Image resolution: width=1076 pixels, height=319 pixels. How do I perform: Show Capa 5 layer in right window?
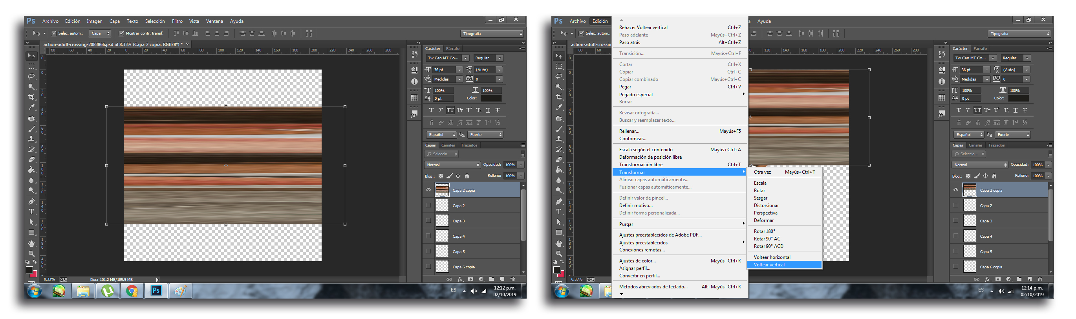click(956, 251)
